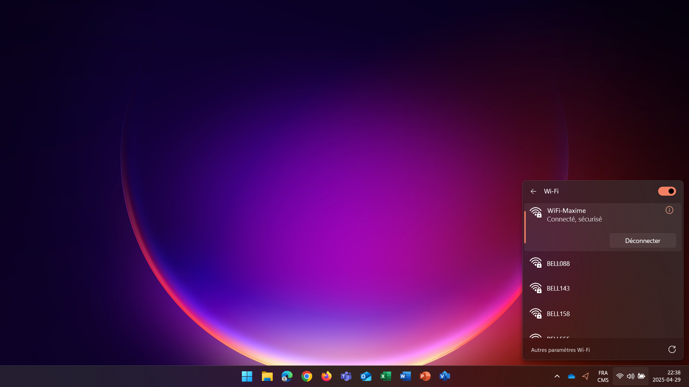Select the BELL143 network
This screenshot has height=387, width=689.
[558, 288]
